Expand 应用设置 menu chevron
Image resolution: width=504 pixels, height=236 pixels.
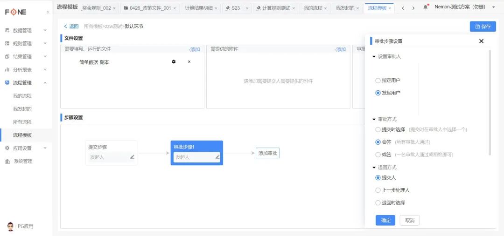(x=45, y=148)
